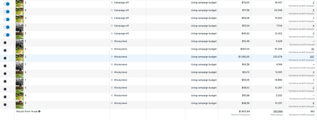Turn off the toggle for the $76,00 ad
Screen dimensions: 317x120
[x=6, y=4]
